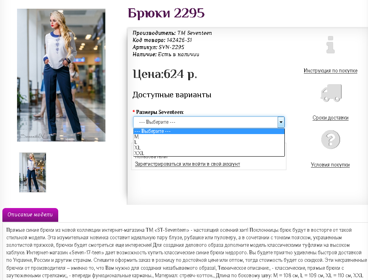Viewport: 368px width, 280px height.
Task: Click the info icon above Инструкция по покупке
Action: click(x=330, y=45)
